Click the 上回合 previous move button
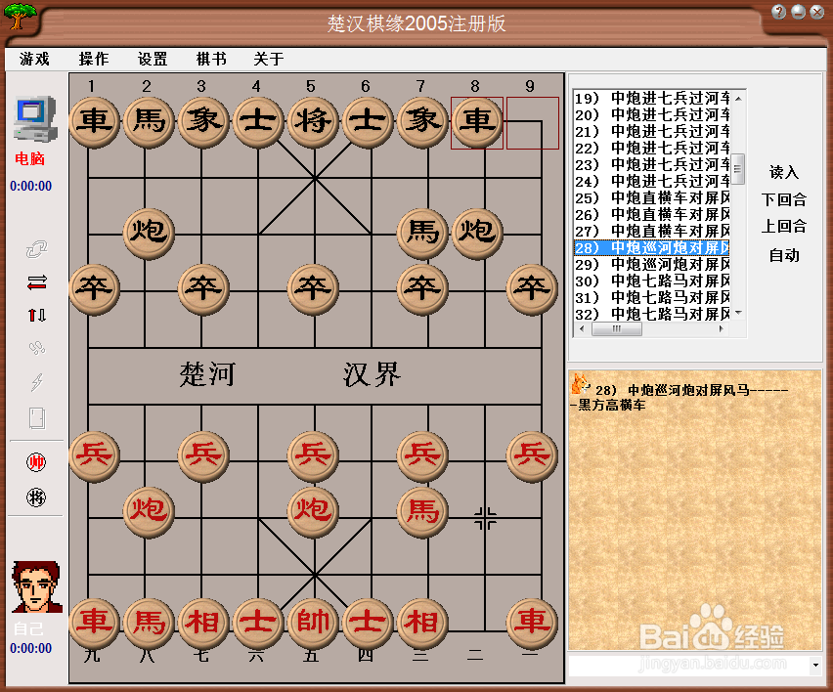The image size is (833, 692). 783,226
